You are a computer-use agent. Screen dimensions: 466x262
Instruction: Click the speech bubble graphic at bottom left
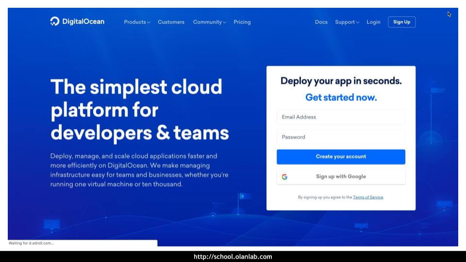pyautogui.click(x=51, y=224)
